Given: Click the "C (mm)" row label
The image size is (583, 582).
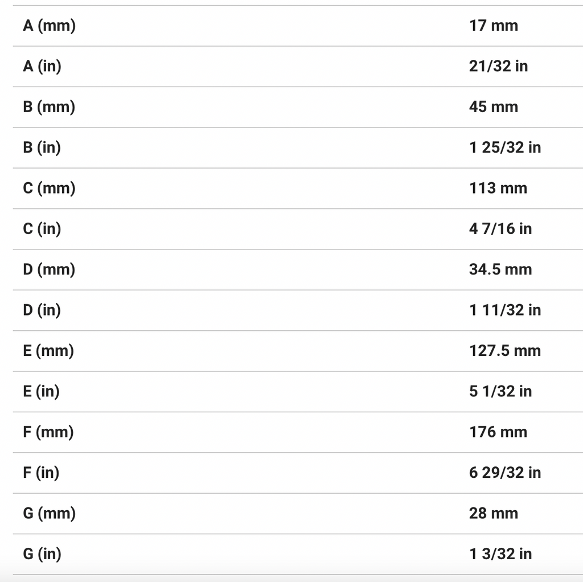Looking at the screenshot, I should (49, 188).
